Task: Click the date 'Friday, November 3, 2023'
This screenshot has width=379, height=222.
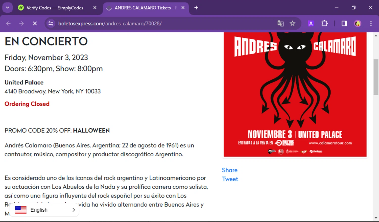Action: [x=46, y=58]
